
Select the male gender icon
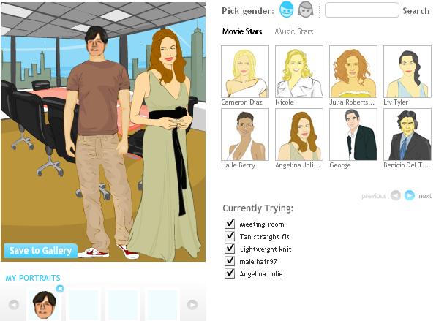286,10
